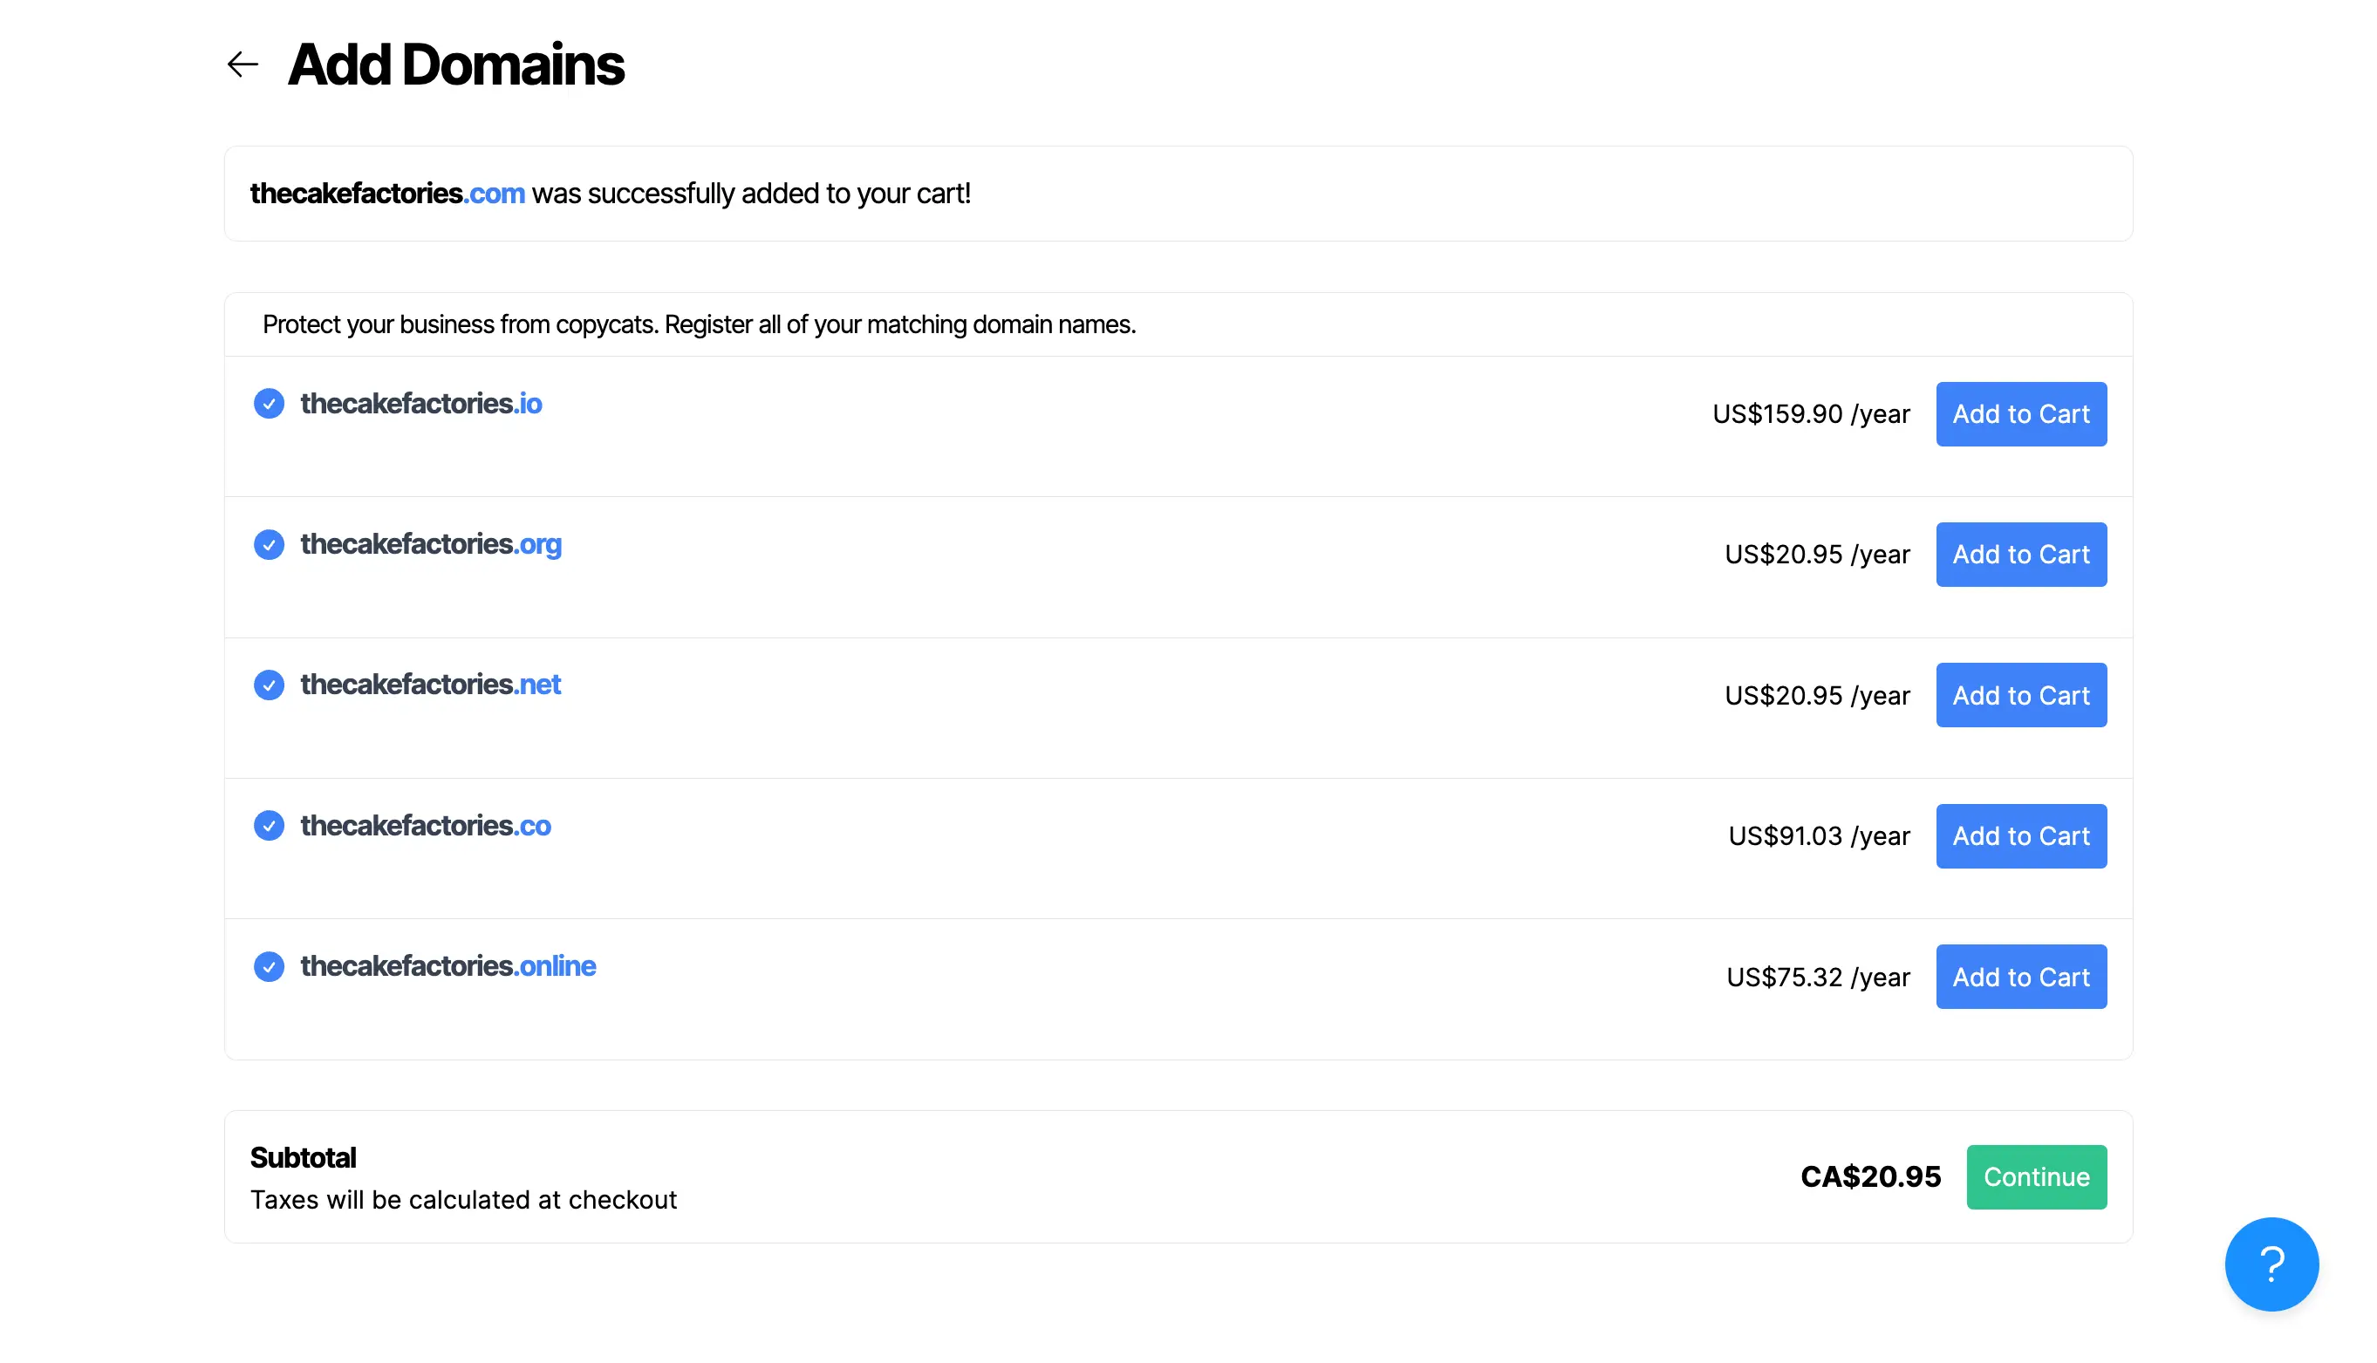The width and height of the screenshot is (2377, 1363).
Task: Deselect the checkmark for thecakefactories.online
Action: 269,967
